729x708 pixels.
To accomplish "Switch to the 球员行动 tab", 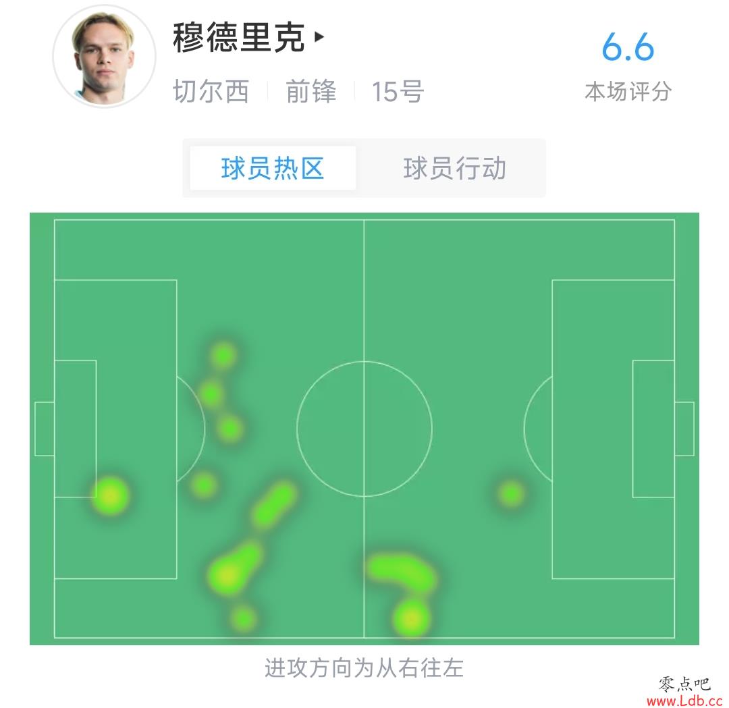I will [x=454, y=168].
